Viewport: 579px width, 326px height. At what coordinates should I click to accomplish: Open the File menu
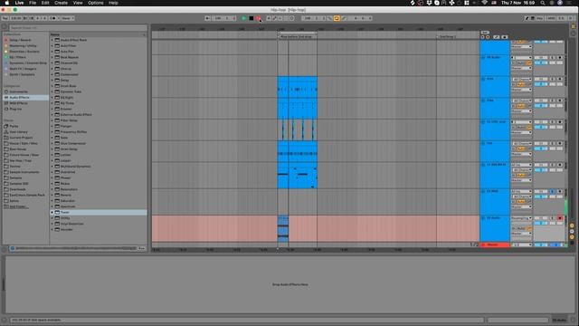point(33,3)
